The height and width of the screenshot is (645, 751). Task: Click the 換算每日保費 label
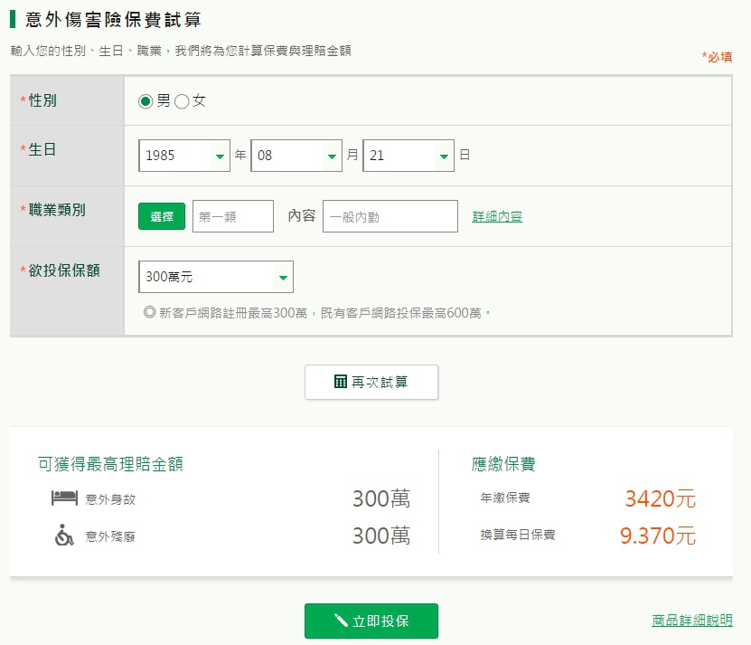click(518, 535)
